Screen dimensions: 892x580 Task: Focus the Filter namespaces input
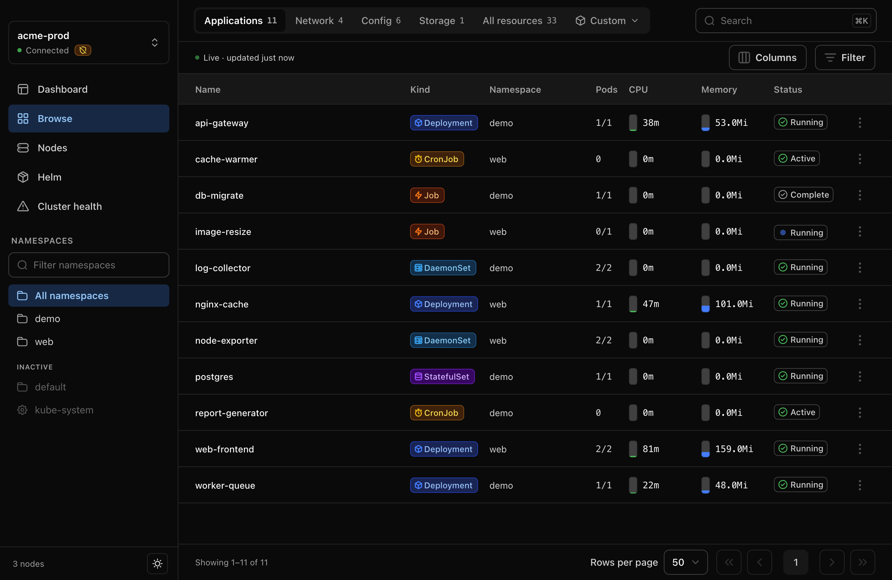(x=89, y=265)
